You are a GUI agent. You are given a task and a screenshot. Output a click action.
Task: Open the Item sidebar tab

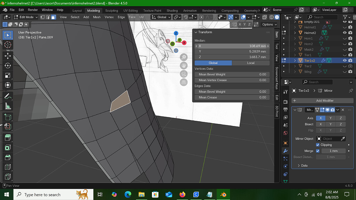click(276, 34)
